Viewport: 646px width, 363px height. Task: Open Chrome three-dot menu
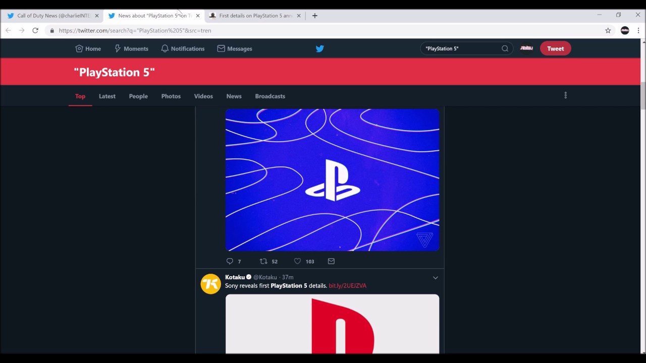pos(638,30)
